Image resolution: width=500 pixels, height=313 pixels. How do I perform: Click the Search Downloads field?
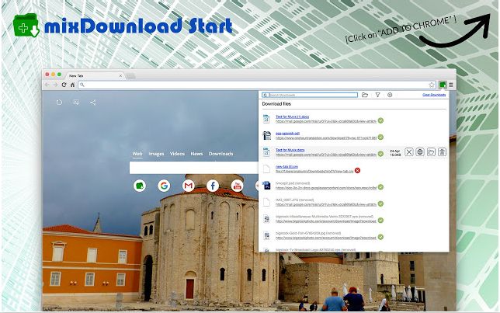tap(310, 95)
